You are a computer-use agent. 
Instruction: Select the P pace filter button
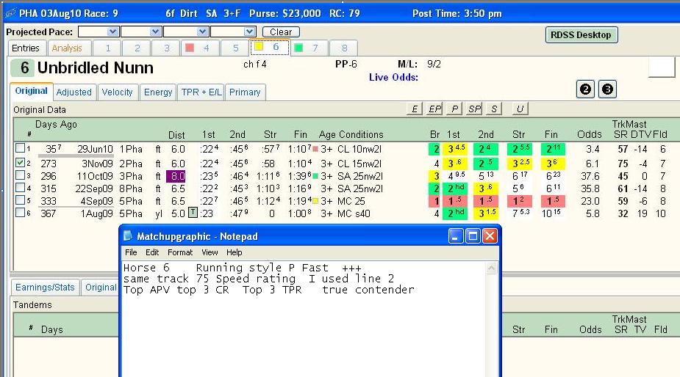(454, 109)
